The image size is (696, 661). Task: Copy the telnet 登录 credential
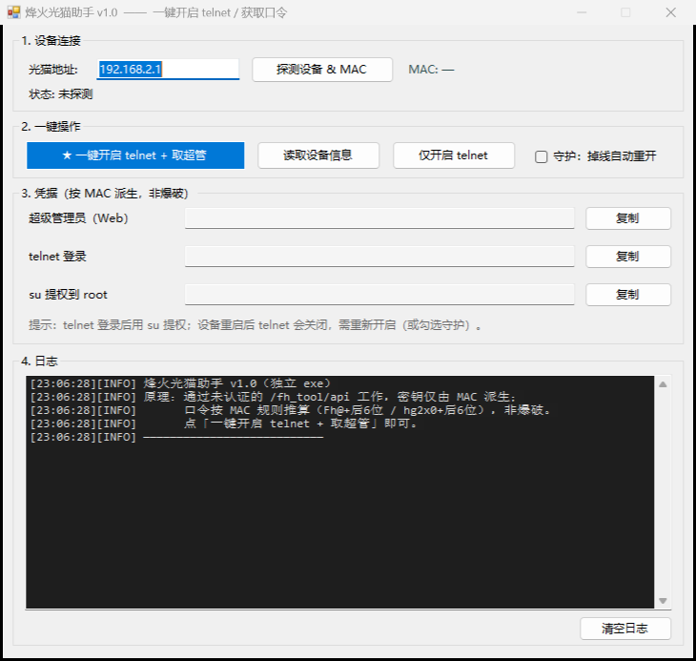point(628,257)
